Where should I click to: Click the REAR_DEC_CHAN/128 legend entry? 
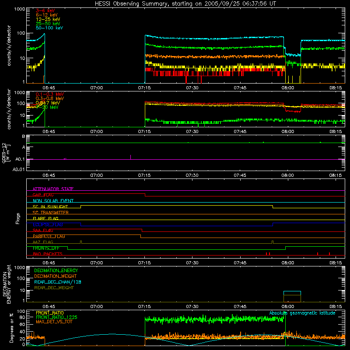pyautogui.click(x=58, y=282)
